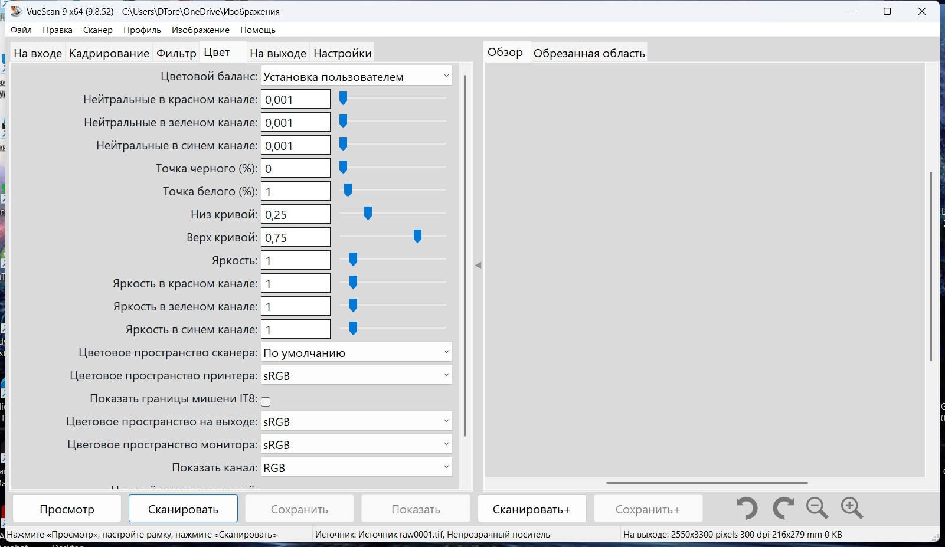Open Цветовое пространство принтера dropdown

click(357, 375)
